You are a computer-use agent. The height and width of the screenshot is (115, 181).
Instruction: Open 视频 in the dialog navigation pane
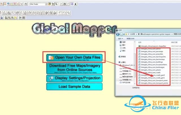[122, 42]
